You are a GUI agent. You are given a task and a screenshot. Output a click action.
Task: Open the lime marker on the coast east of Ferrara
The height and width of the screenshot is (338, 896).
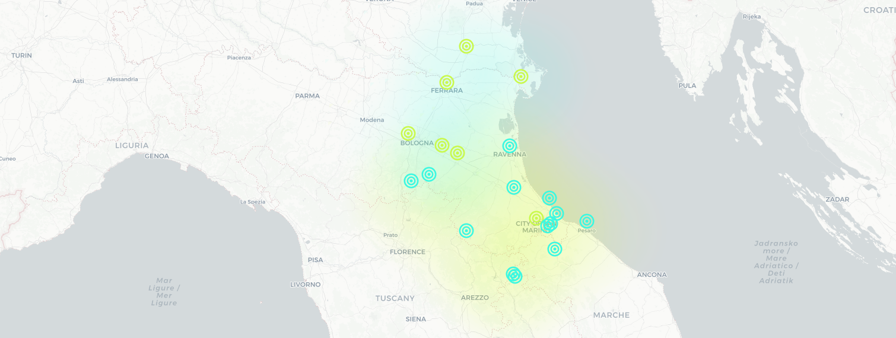[521, 76]
